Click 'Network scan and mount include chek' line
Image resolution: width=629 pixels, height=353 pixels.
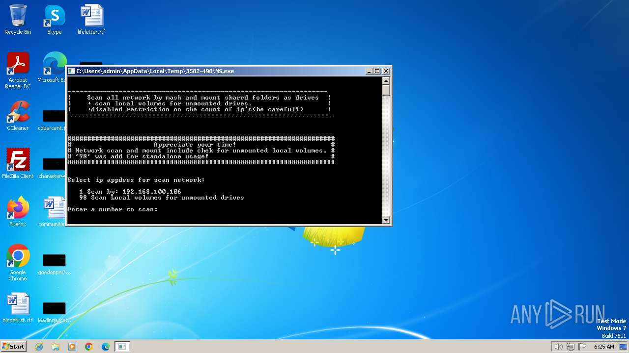click(x=201, y=151)
